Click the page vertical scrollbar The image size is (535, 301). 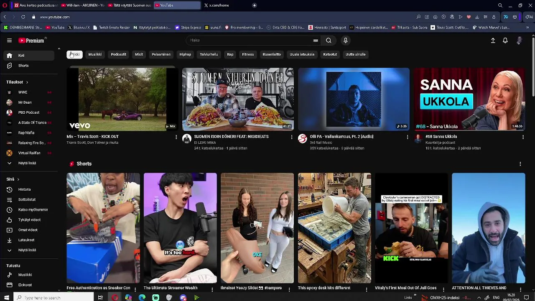click(x=532, y=67)
